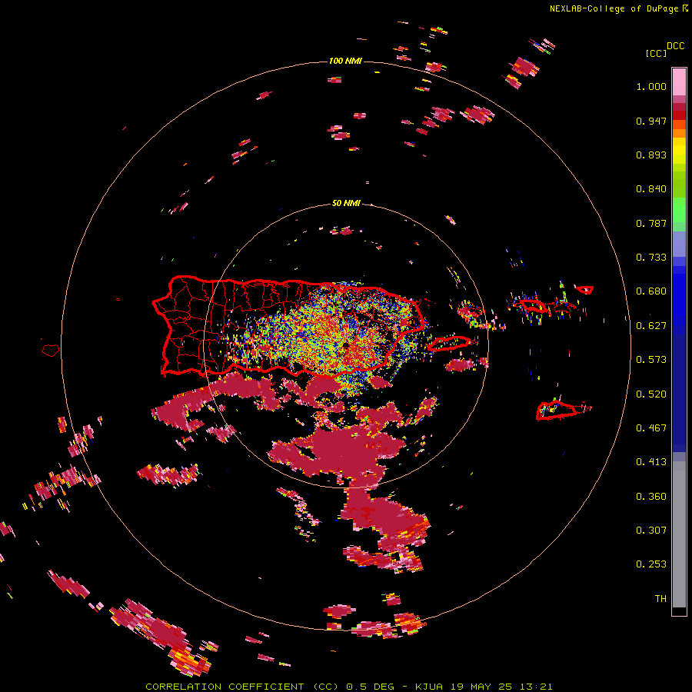Click the 100 NMI range ring label
The height and width of the screenshot is (692, 692).
tap(345, 61)
